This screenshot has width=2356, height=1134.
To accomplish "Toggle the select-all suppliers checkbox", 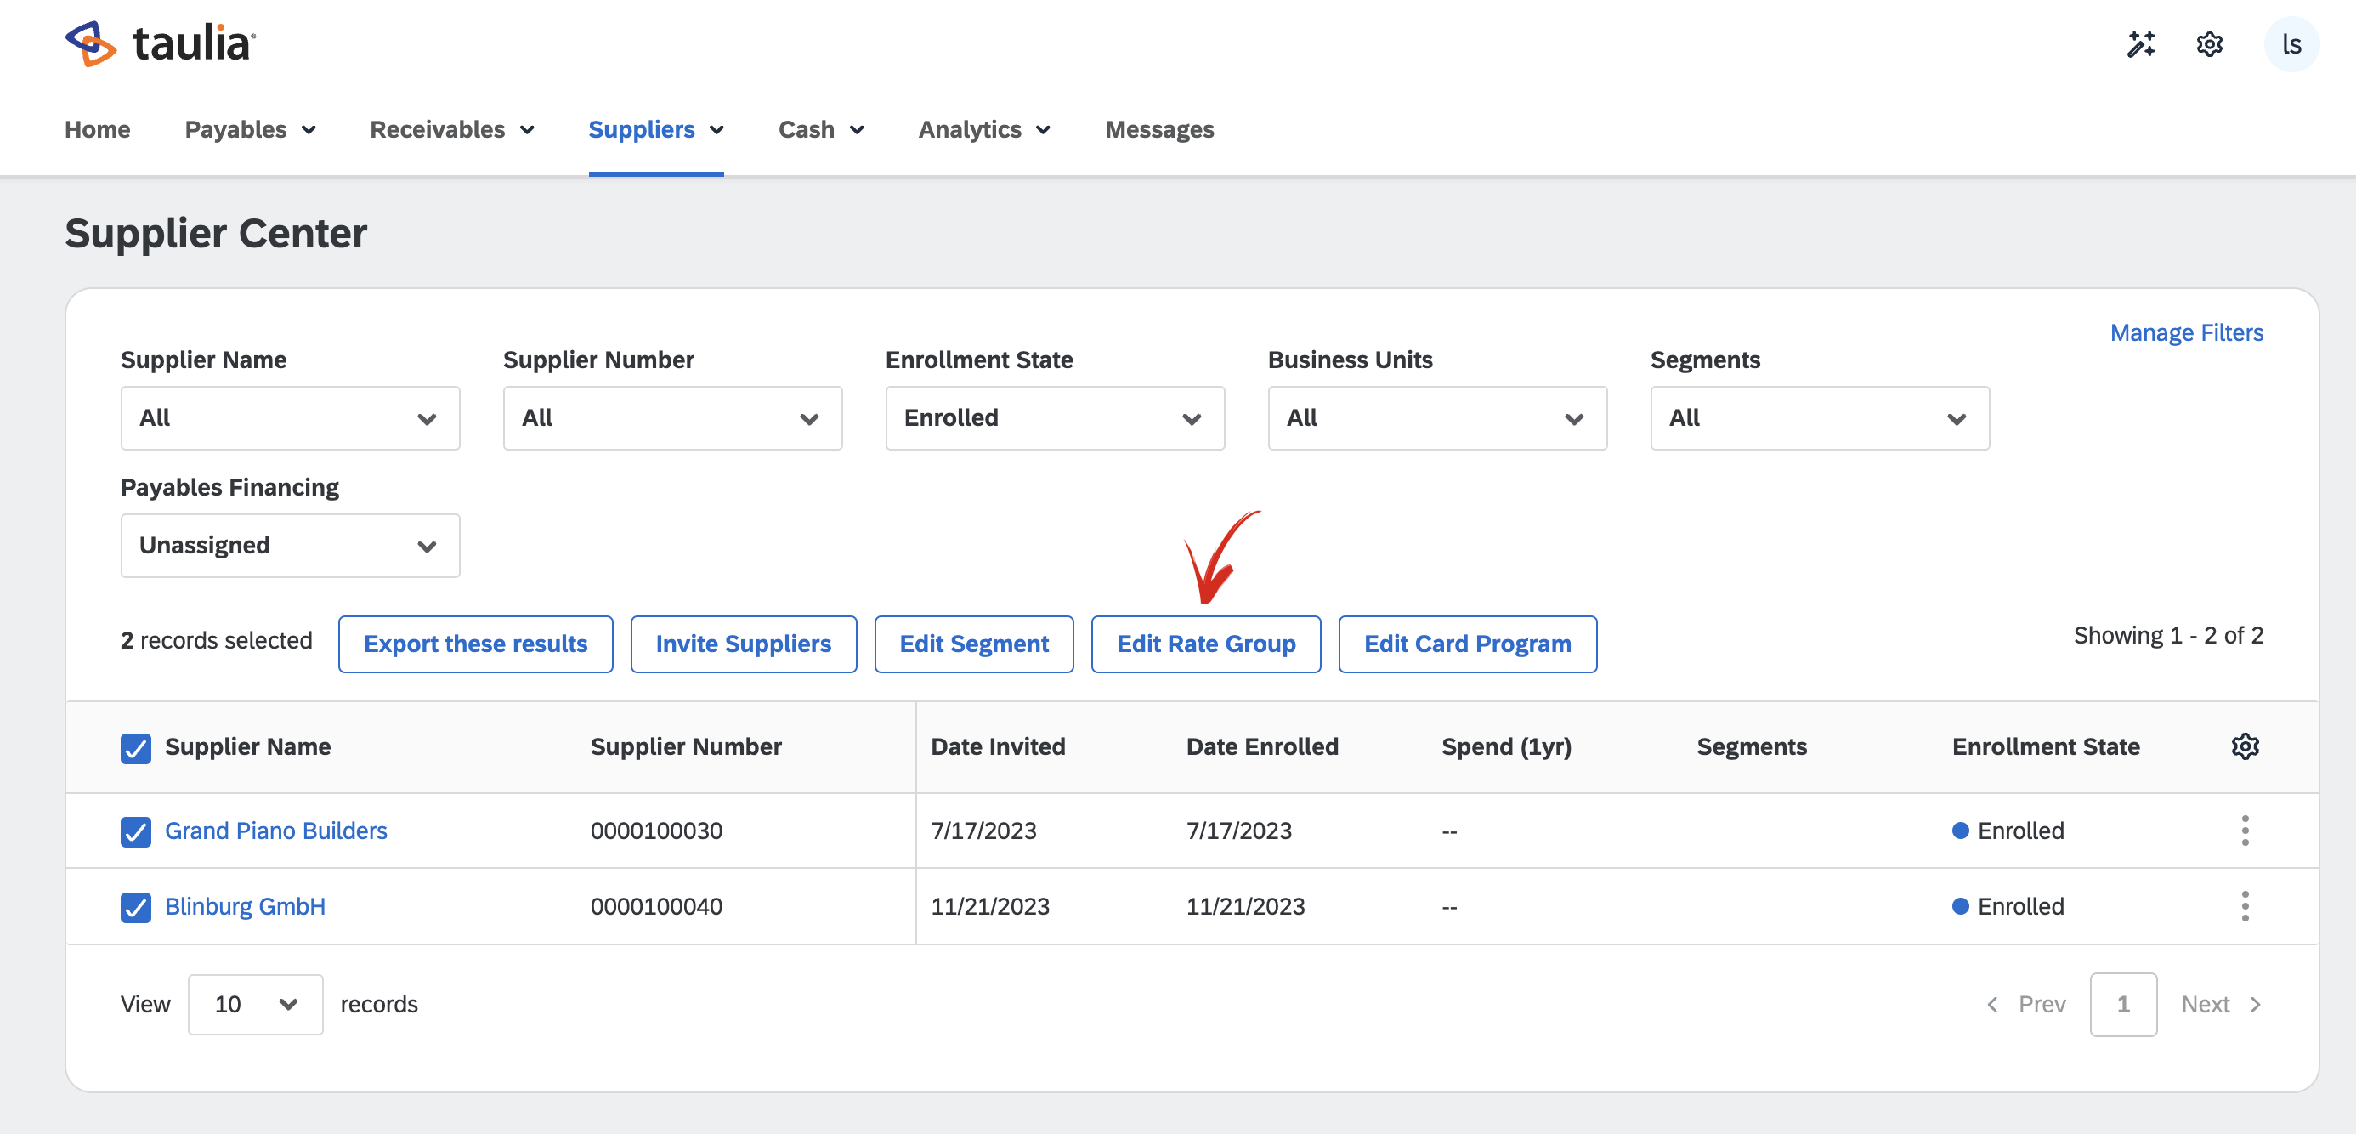I will (x=135, y=747).
